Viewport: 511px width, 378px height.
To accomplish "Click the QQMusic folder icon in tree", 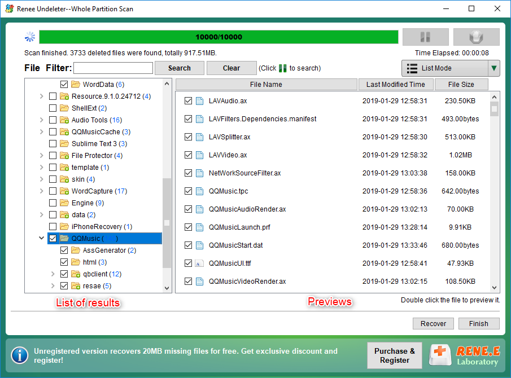I will pos(64,239).
